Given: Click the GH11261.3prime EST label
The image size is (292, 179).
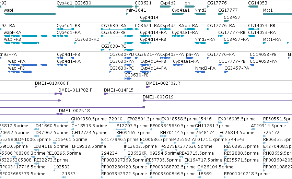Looking at the screenshot, I should [x=213, y=126].
